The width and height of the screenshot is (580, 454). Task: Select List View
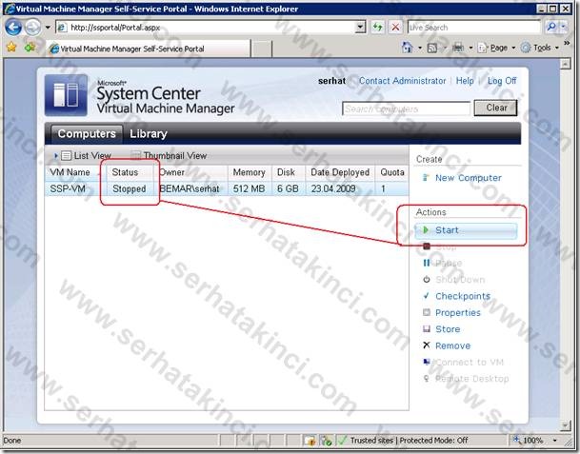pyautogui.click(x=86, y=156)
